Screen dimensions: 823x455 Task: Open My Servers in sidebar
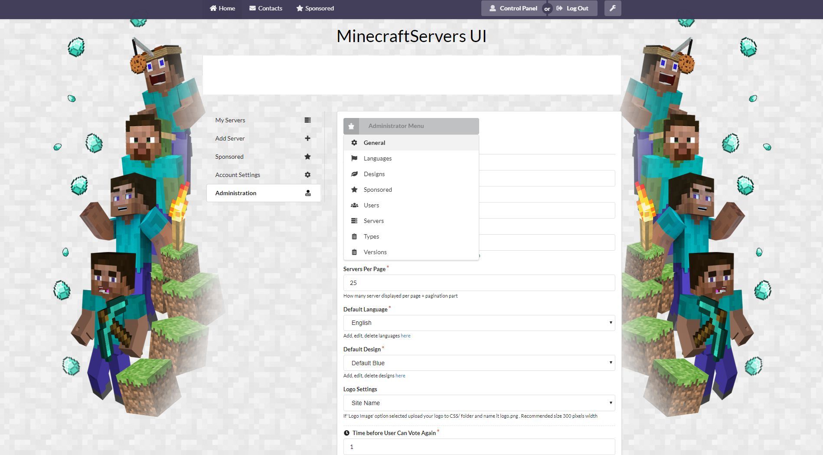click(x=264, y=120)
